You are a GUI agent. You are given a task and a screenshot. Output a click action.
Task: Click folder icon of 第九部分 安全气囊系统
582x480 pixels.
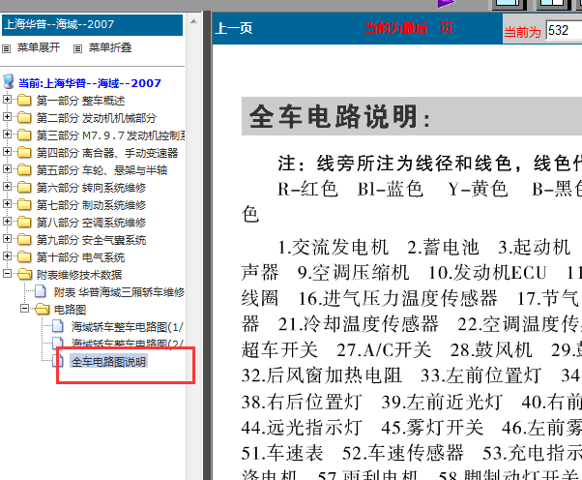[24, 240]
